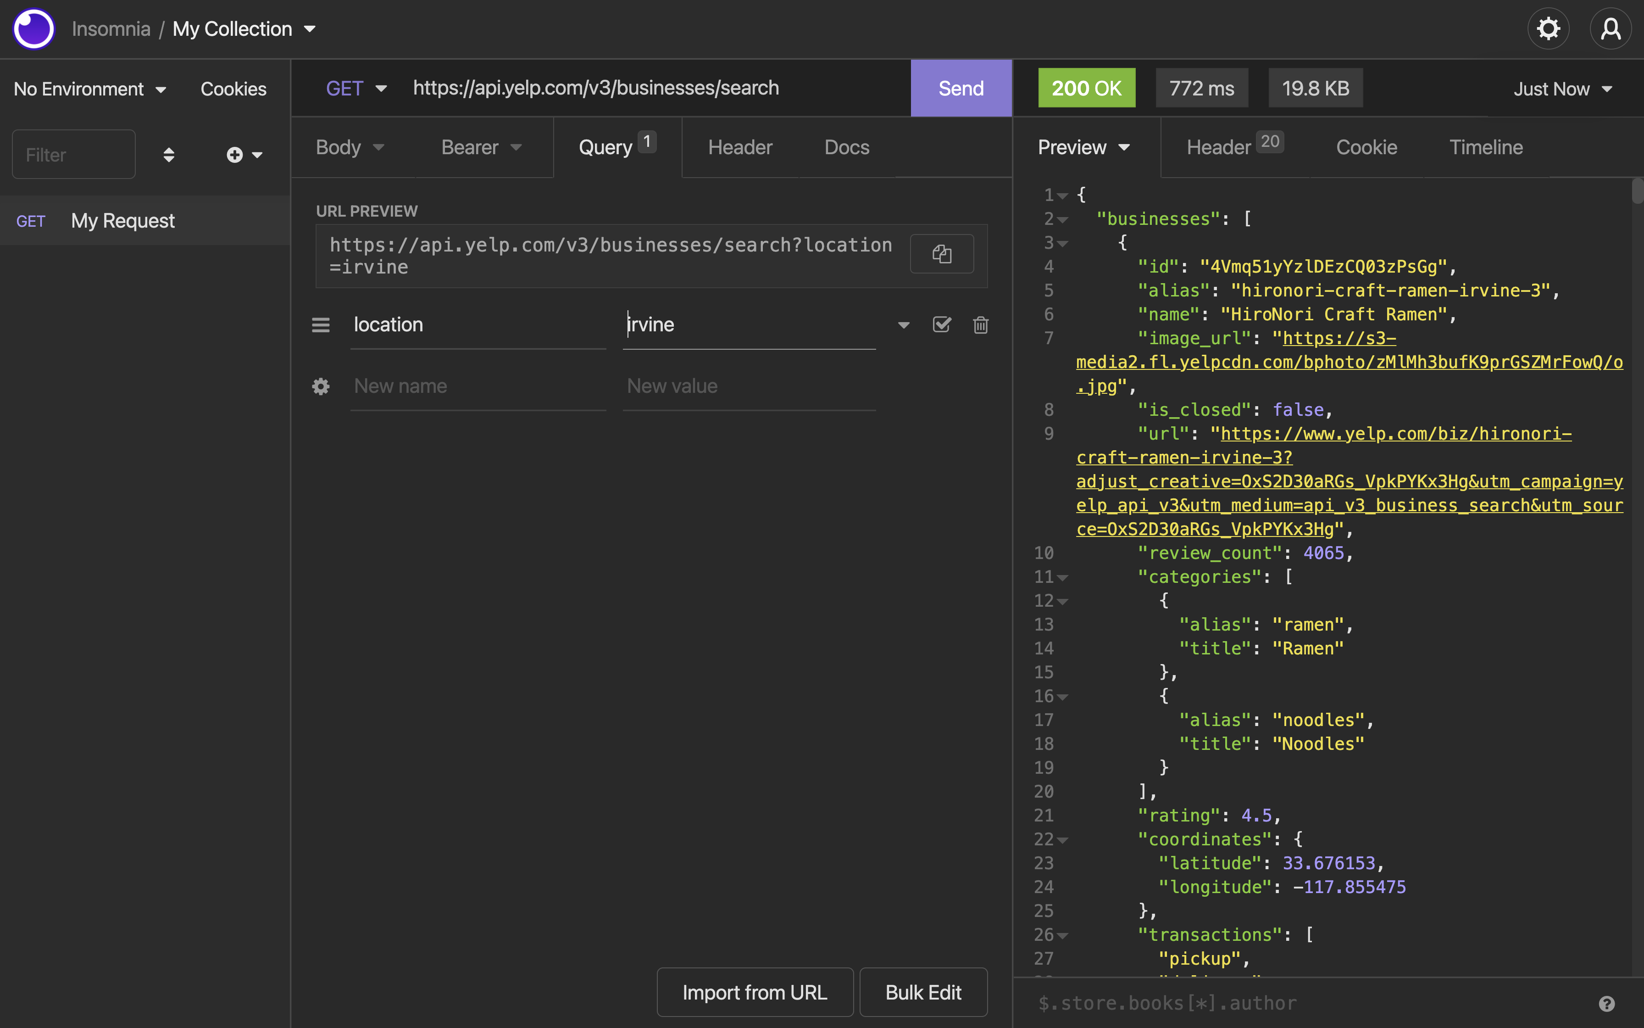Switch to the request Header tab
The image size is (1644, 1028).
[x=740, y=147]
